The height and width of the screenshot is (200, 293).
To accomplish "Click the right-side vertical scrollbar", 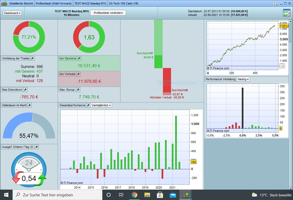I will pos(291,104).
